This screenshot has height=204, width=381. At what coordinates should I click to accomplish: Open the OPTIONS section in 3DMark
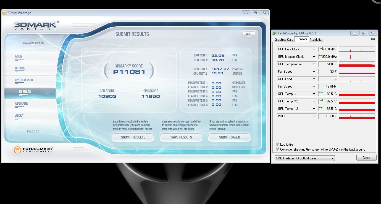pos(30,70)
